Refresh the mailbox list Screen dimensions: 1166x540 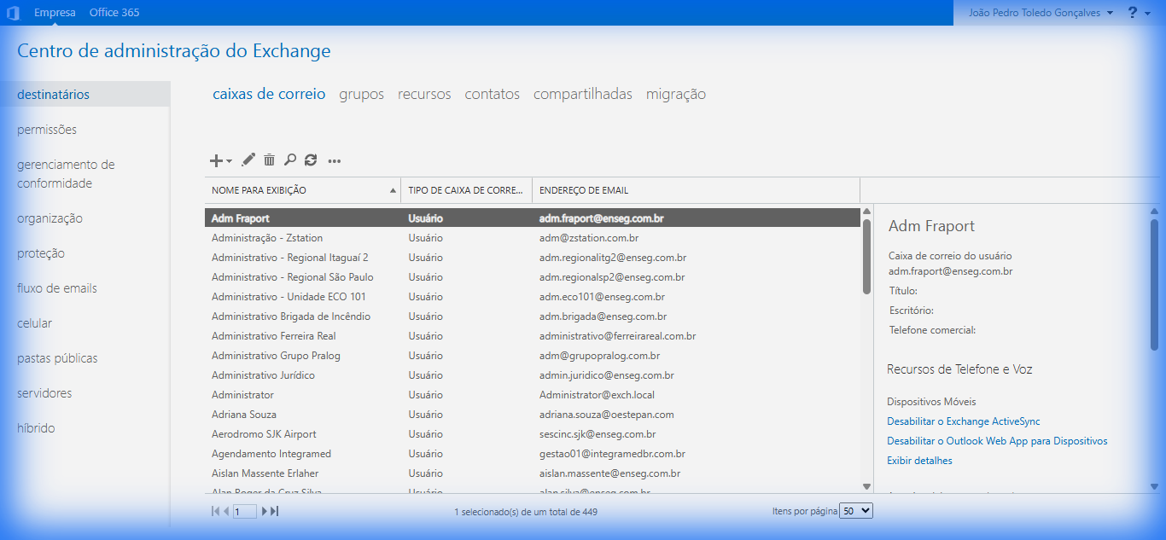[311, 160]
